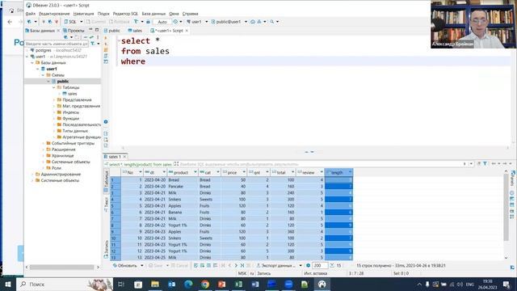517x291 pixels.
Task: Switch to the Проекты panel tab
Action: coord(74,31)
